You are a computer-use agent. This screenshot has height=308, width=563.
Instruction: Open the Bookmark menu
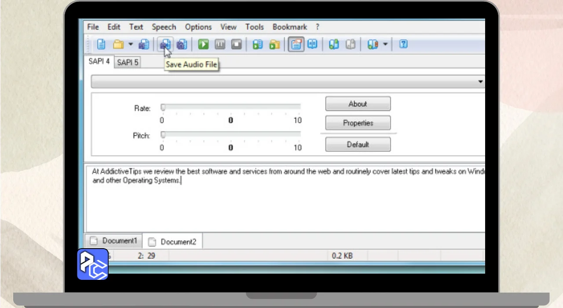pyautogui.click(x=290, y=27)
